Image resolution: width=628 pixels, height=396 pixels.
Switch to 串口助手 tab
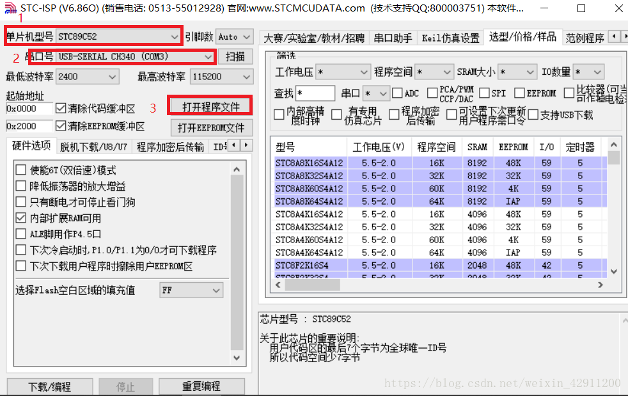click(x=393, y=38)
